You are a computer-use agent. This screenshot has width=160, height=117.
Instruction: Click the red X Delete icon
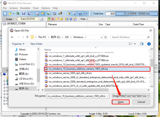coord(53,19)
